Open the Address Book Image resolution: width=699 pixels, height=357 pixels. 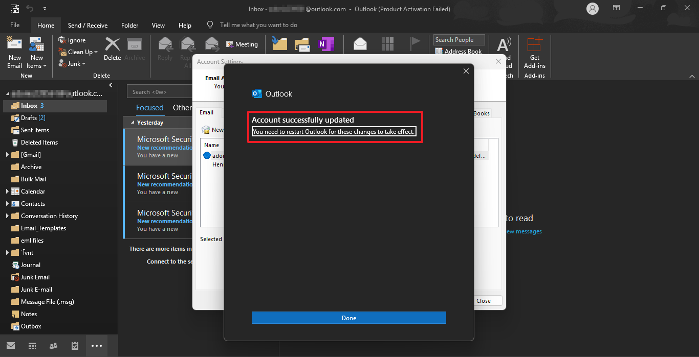click(x=458, y=51)
